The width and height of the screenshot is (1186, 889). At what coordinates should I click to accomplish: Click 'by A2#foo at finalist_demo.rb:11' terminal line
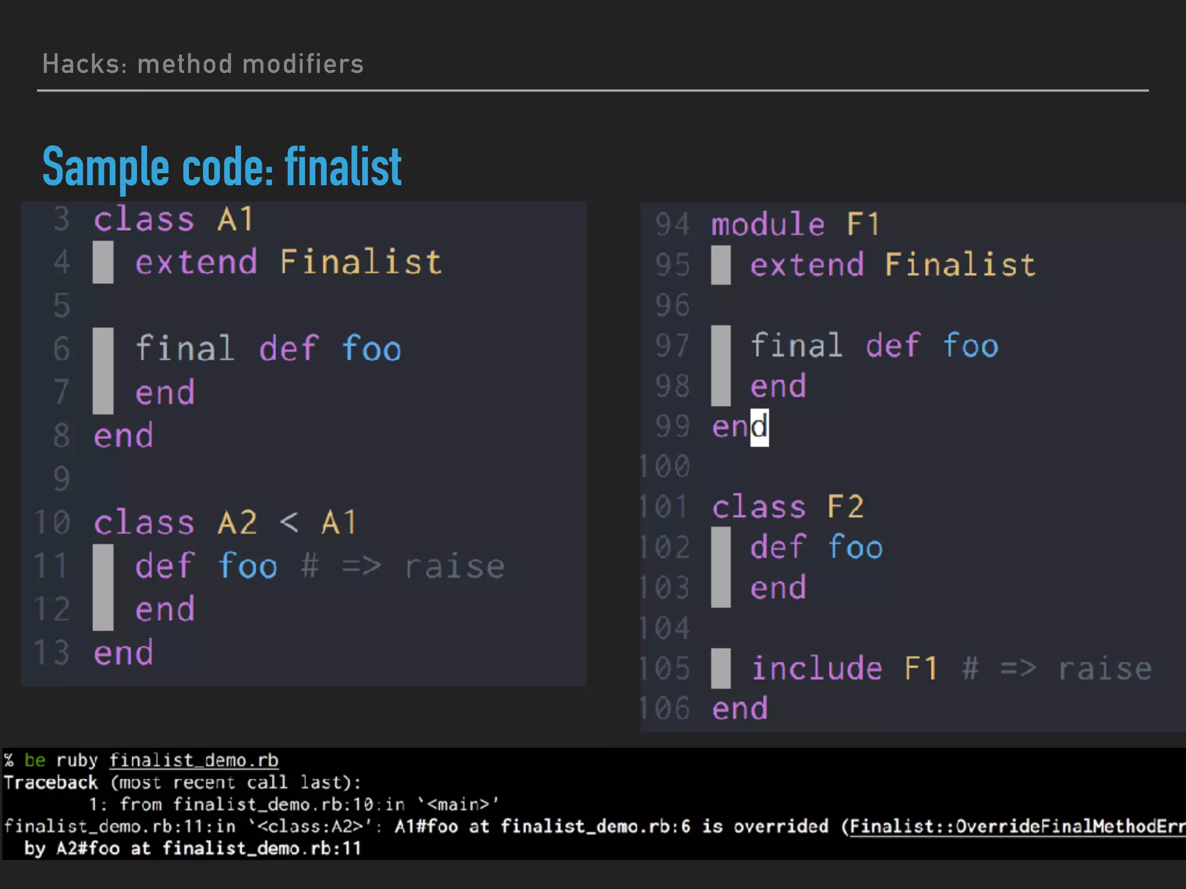[x=192, y=848]
